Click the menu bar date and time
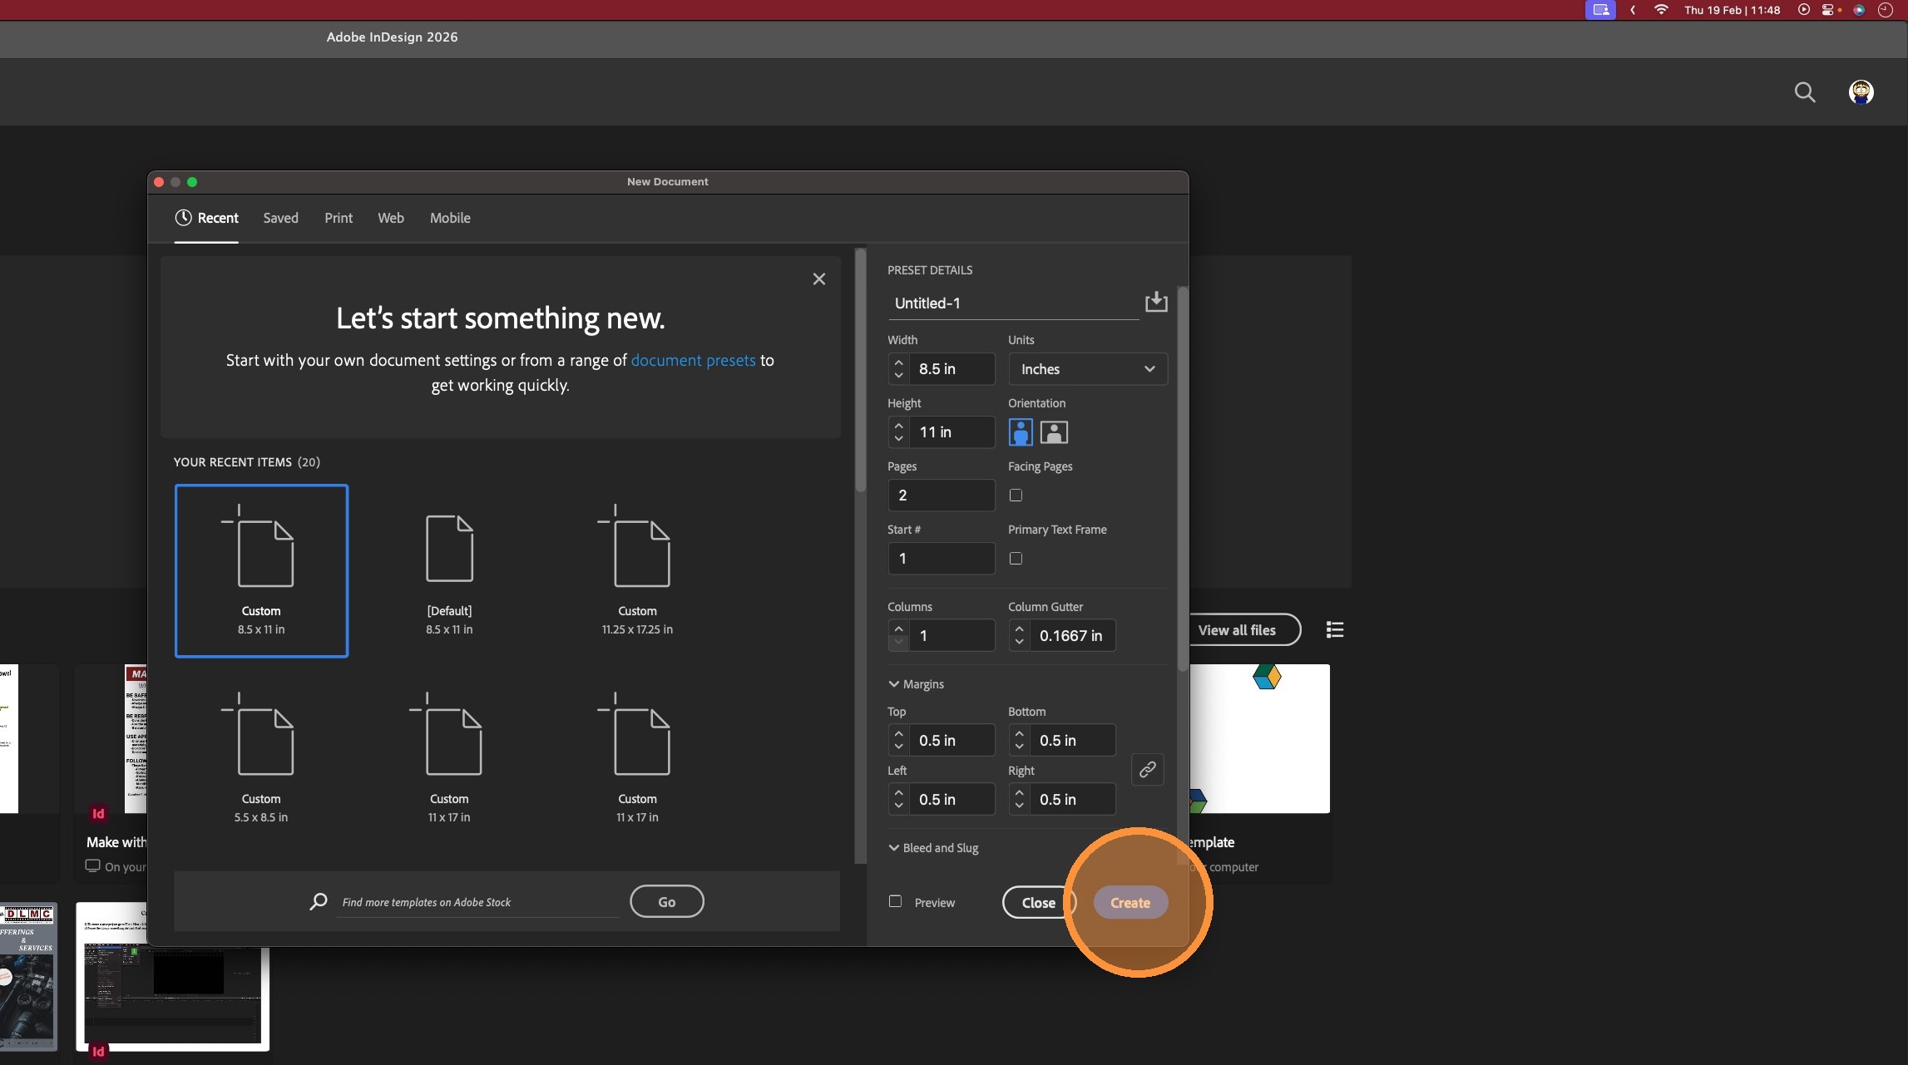 (1733, 10)
